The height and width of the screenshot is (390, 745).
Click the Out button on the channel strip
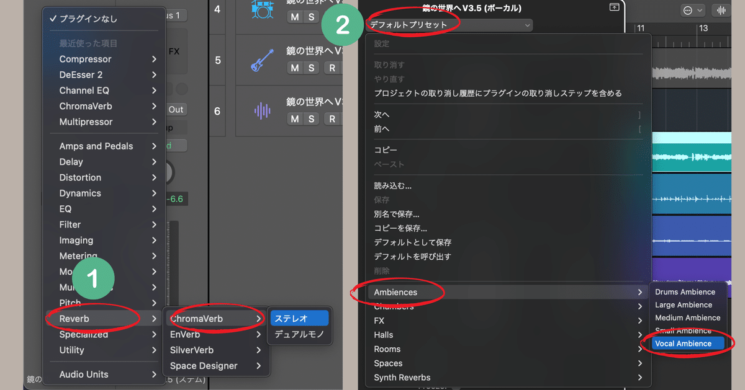pyautogui.click(x=176, y=109)
